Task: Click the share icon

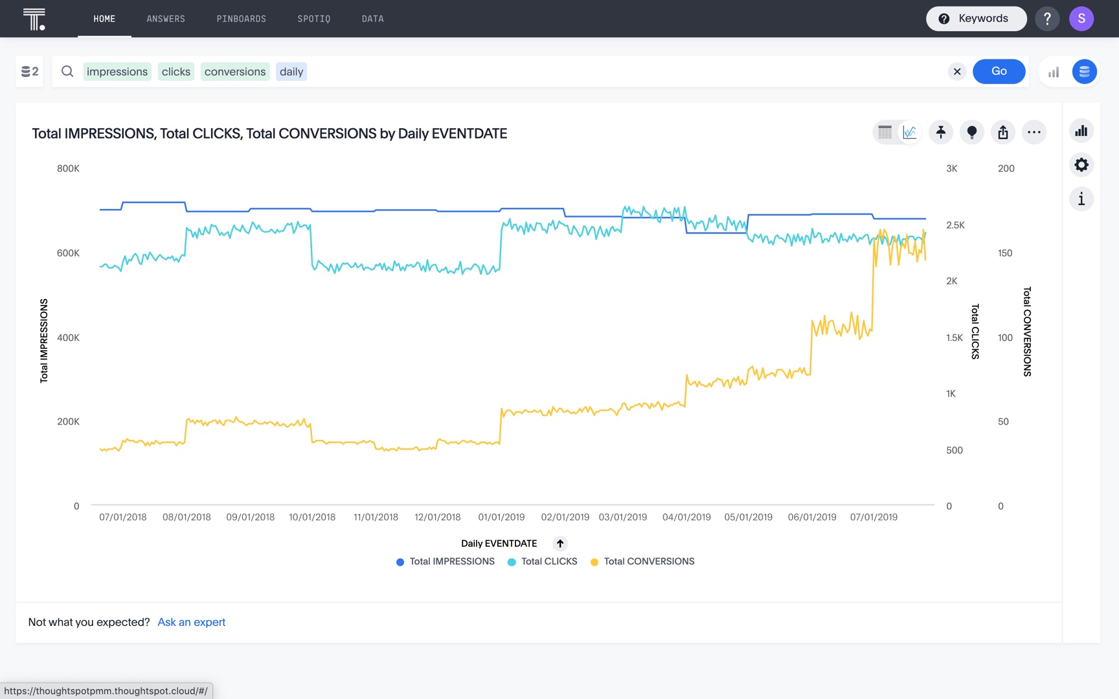Action: [x=1003, y=133]
